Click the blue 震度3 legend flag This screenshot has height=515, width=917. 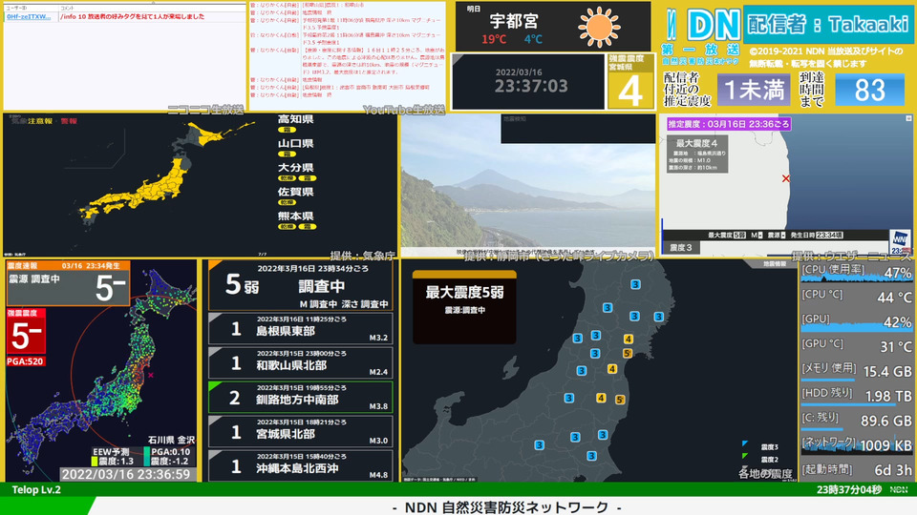click(x=744, y=444)
